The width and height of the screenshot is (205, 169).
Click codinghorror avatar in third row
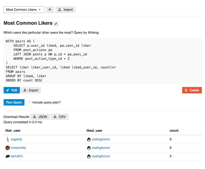[x=89, y=156]
